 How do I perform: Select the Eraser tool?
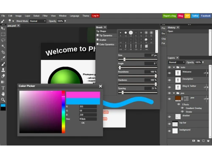[x=3, y=76]
